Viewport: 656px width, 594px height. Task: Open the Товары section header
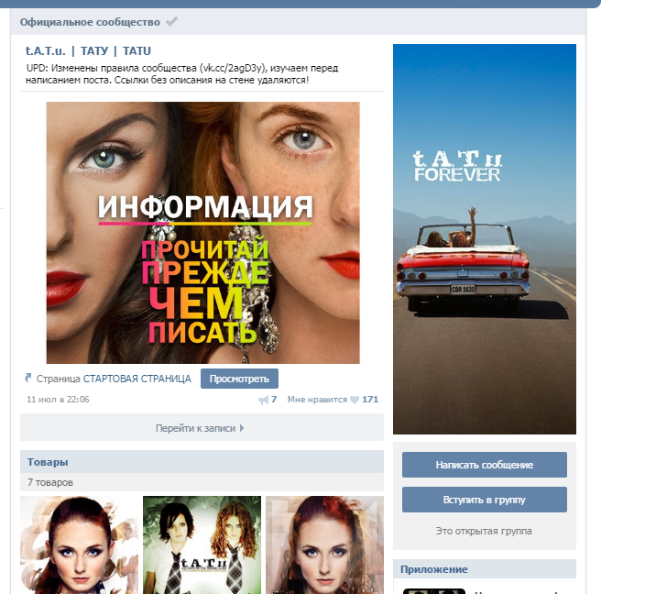(x=202, y=462)
